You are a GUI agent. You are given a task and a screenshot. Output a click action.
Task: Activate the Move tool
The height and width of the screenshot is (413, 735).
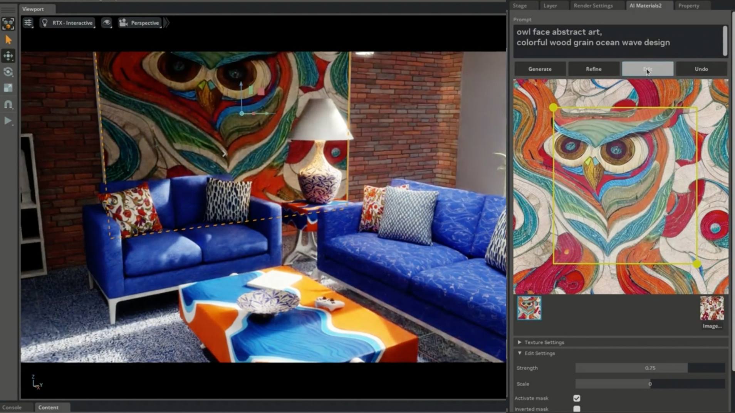pos(8,56)
